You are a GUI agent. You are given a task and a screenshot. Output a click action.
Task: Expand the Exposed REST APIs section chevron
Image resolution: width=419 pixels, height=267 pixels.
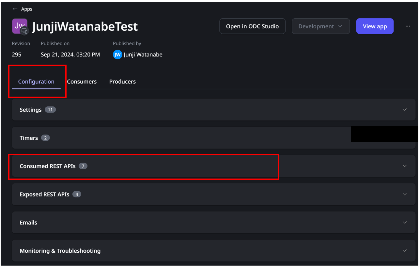click(405, 194)
